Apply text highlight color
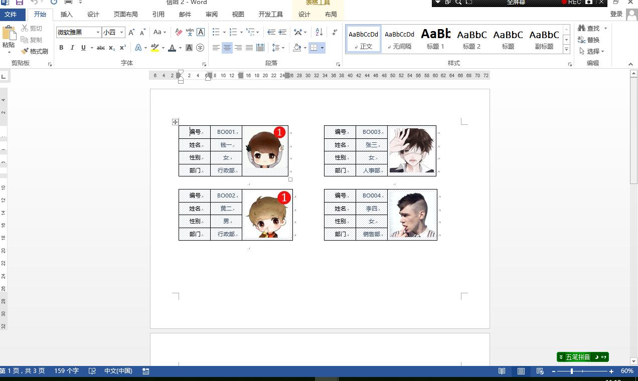This screenshot has width=638, height=381. 154,48
